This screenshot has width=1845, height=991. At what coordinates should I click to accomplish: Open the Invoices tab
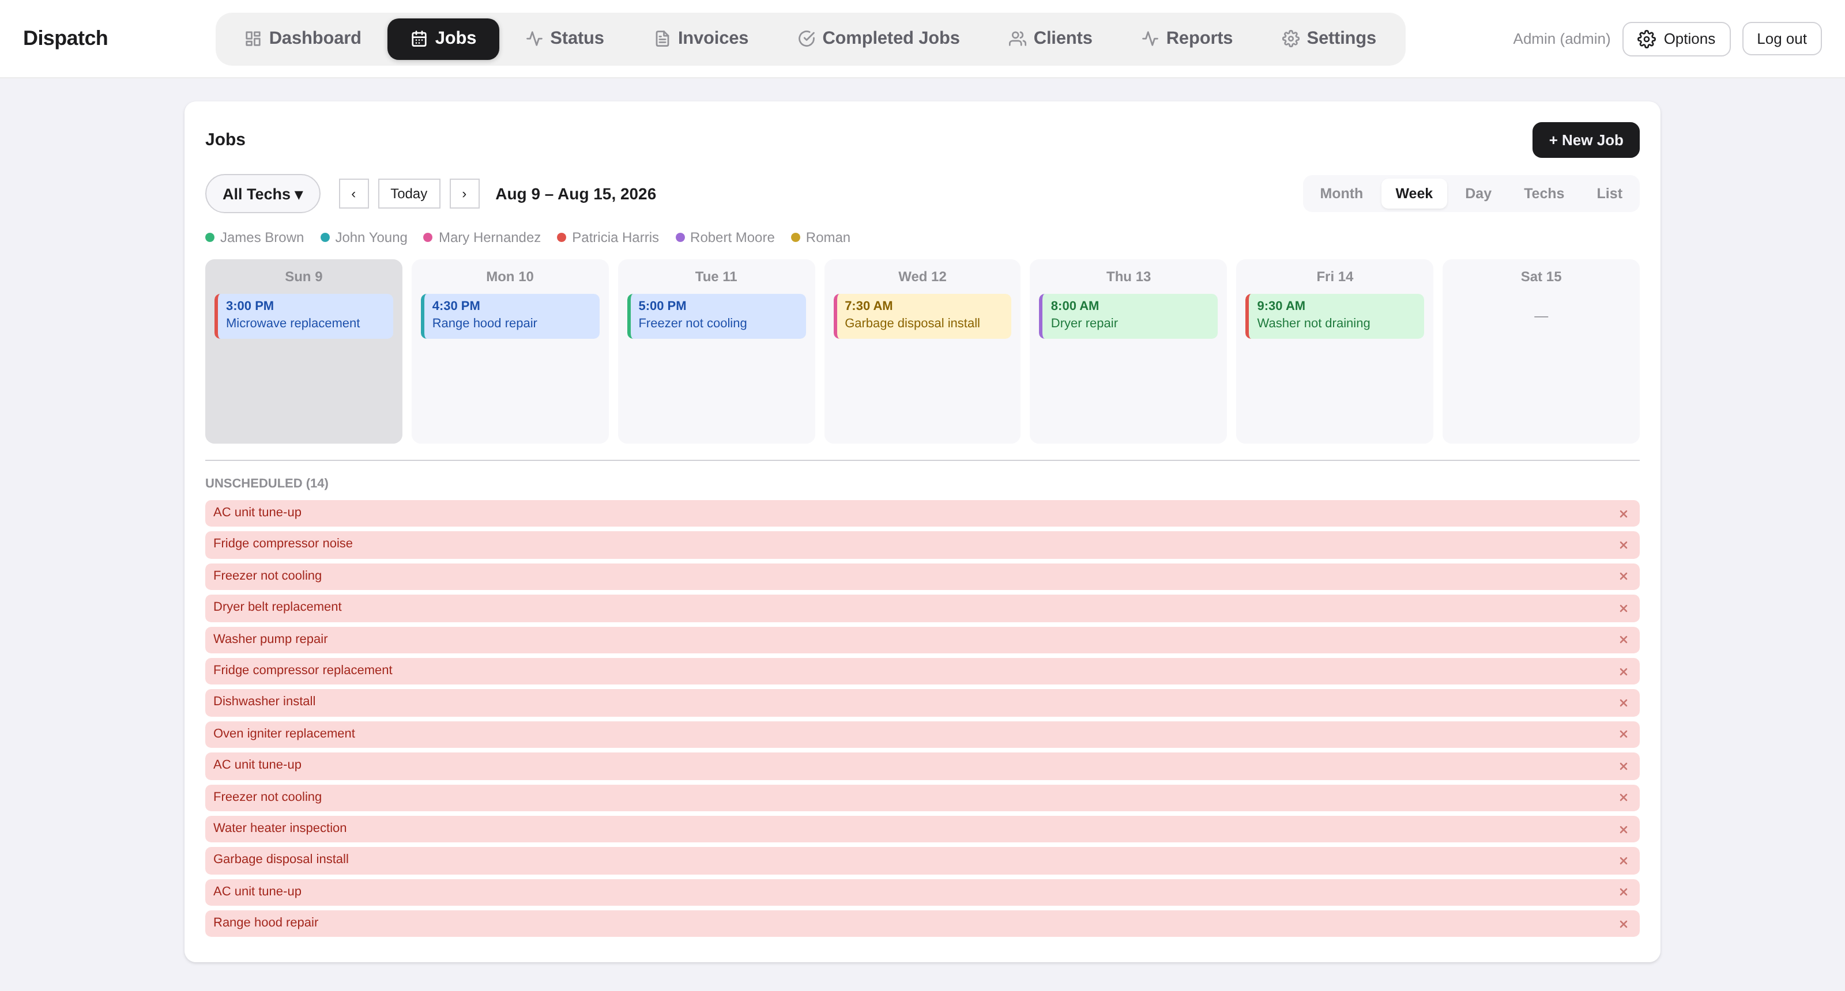(701, 39)
